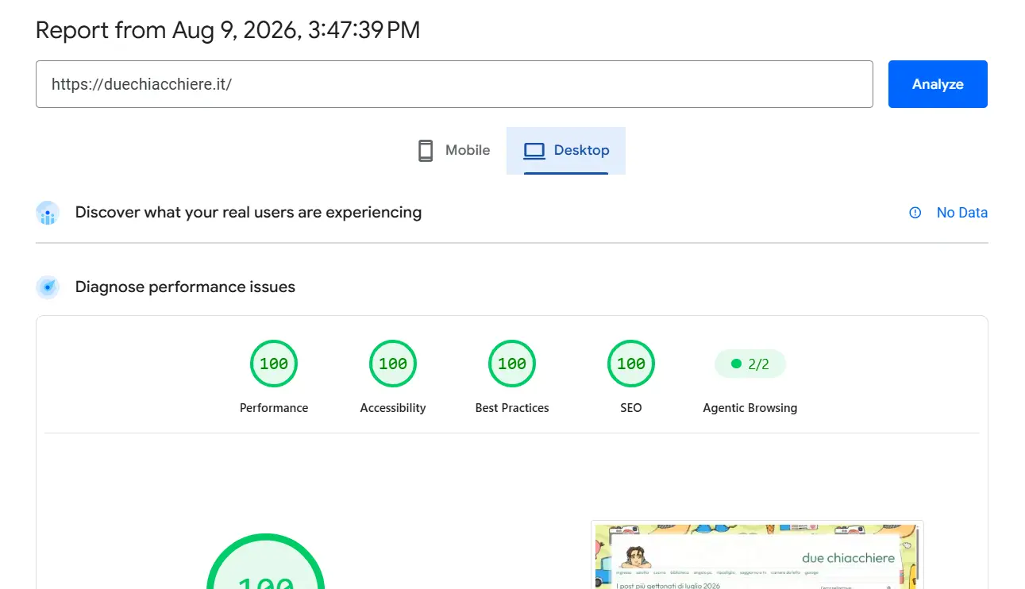Viewport: 1025px width, 589px height.
Task: Open the Agentic Browsing 2/2 badge
Action: click(x=750, y=364)
